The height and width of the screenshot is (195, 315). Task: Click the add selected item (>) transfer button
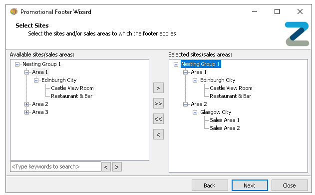[158, 88]
